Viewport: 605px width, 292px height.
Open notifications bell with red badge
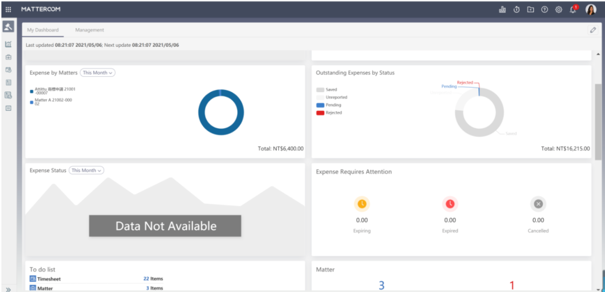click(573, 10)
